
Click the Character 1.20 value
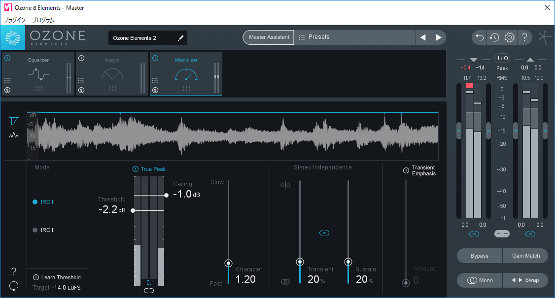tap(245, 279)
